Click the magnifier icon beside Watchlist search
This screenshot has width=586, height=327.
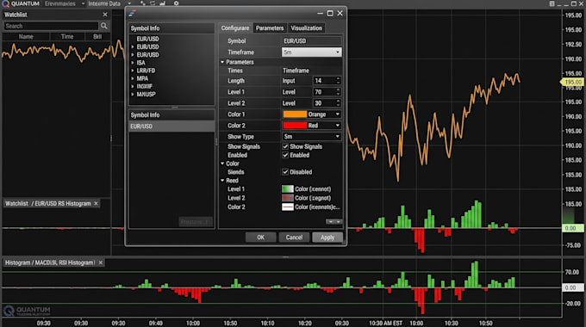coord(104,26)
